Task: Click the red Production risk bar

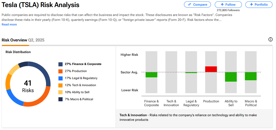Action: (x=211, y=69)
